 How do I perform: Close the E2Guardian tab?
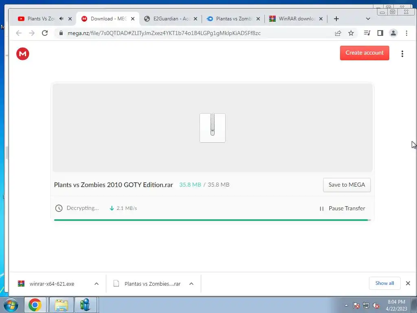pyautogui.click(x=195, y=19)
